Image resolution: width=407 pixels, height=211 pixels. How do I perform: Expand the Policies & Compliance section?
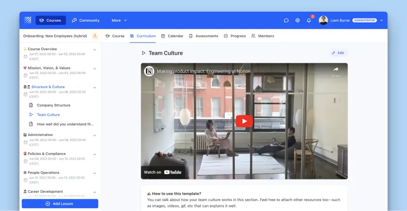click(95, 154)
